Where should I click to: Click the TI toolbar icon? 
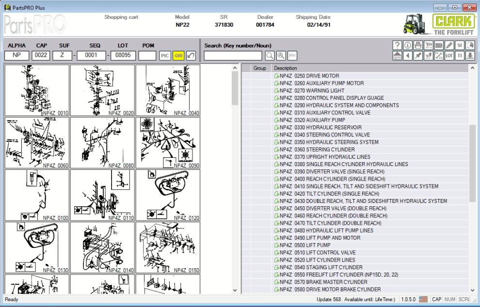point(460,56)
